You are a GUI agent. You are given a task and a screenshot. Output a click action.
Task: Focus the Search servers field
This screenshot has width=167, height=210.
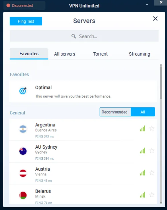84,36
